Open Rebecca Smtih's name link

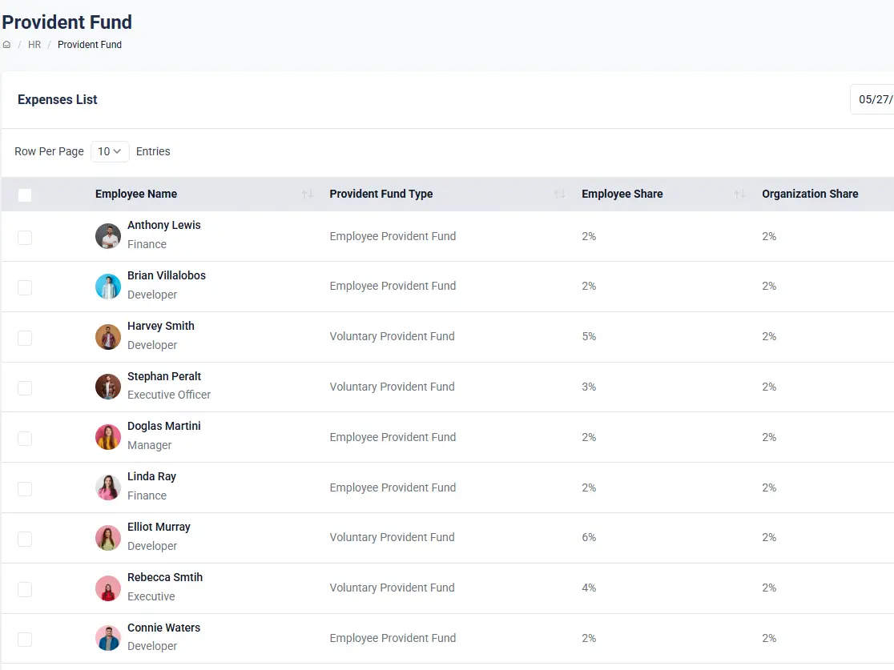coord(165,577)
